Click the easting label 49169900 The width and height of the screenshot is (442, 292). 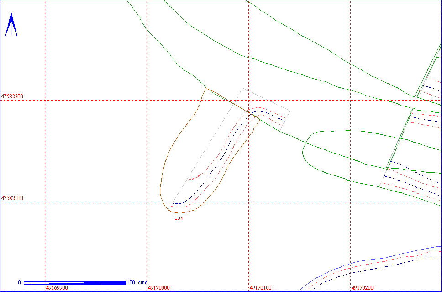click(57, 288)
